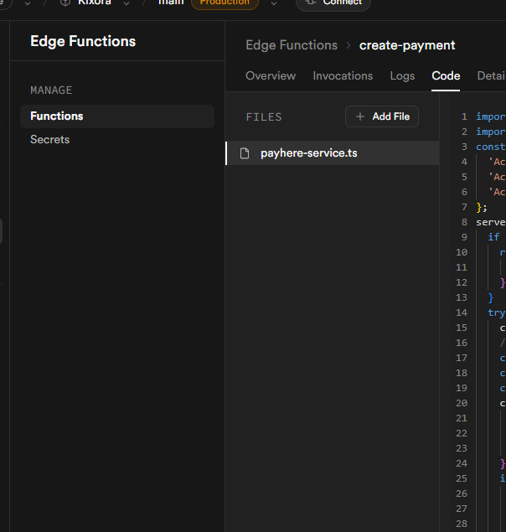Click the Edge Functions sidebar heading
This screenshot has height=532, width=506.
click(x=83, y=41)
